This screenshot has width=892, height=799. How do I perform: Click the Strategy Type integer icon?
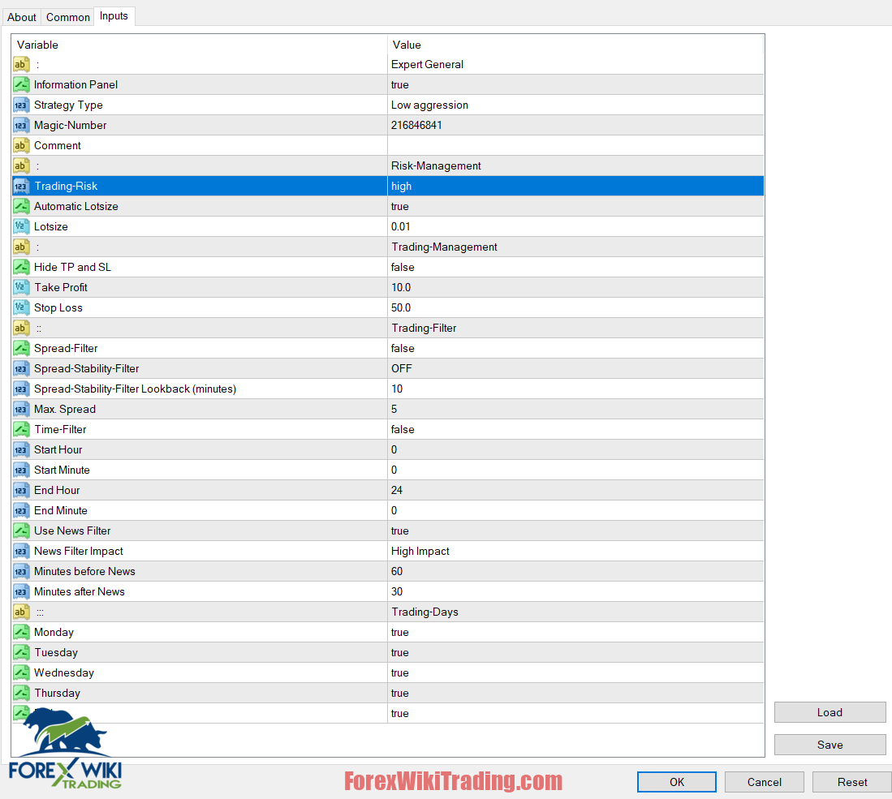coord(21,105)
